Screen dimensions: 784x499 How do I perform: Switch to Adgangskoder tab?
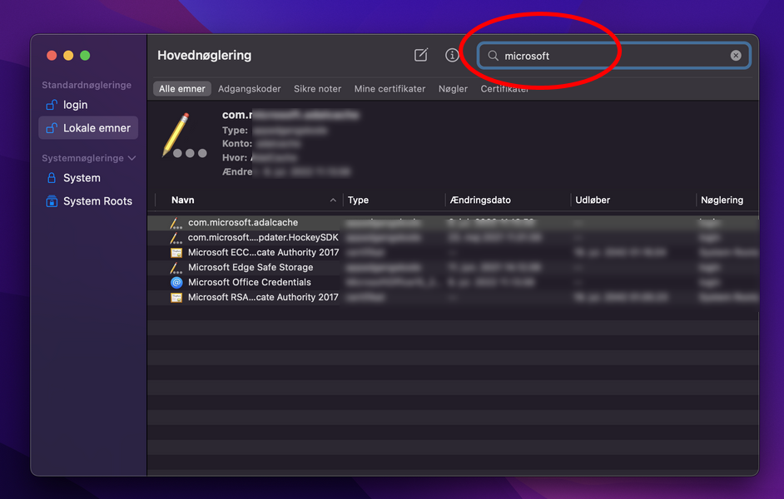tap(249, 89)
